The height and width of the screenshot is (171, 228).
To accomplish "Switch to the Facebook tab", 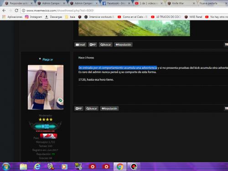I will click(x=116, y=3).
